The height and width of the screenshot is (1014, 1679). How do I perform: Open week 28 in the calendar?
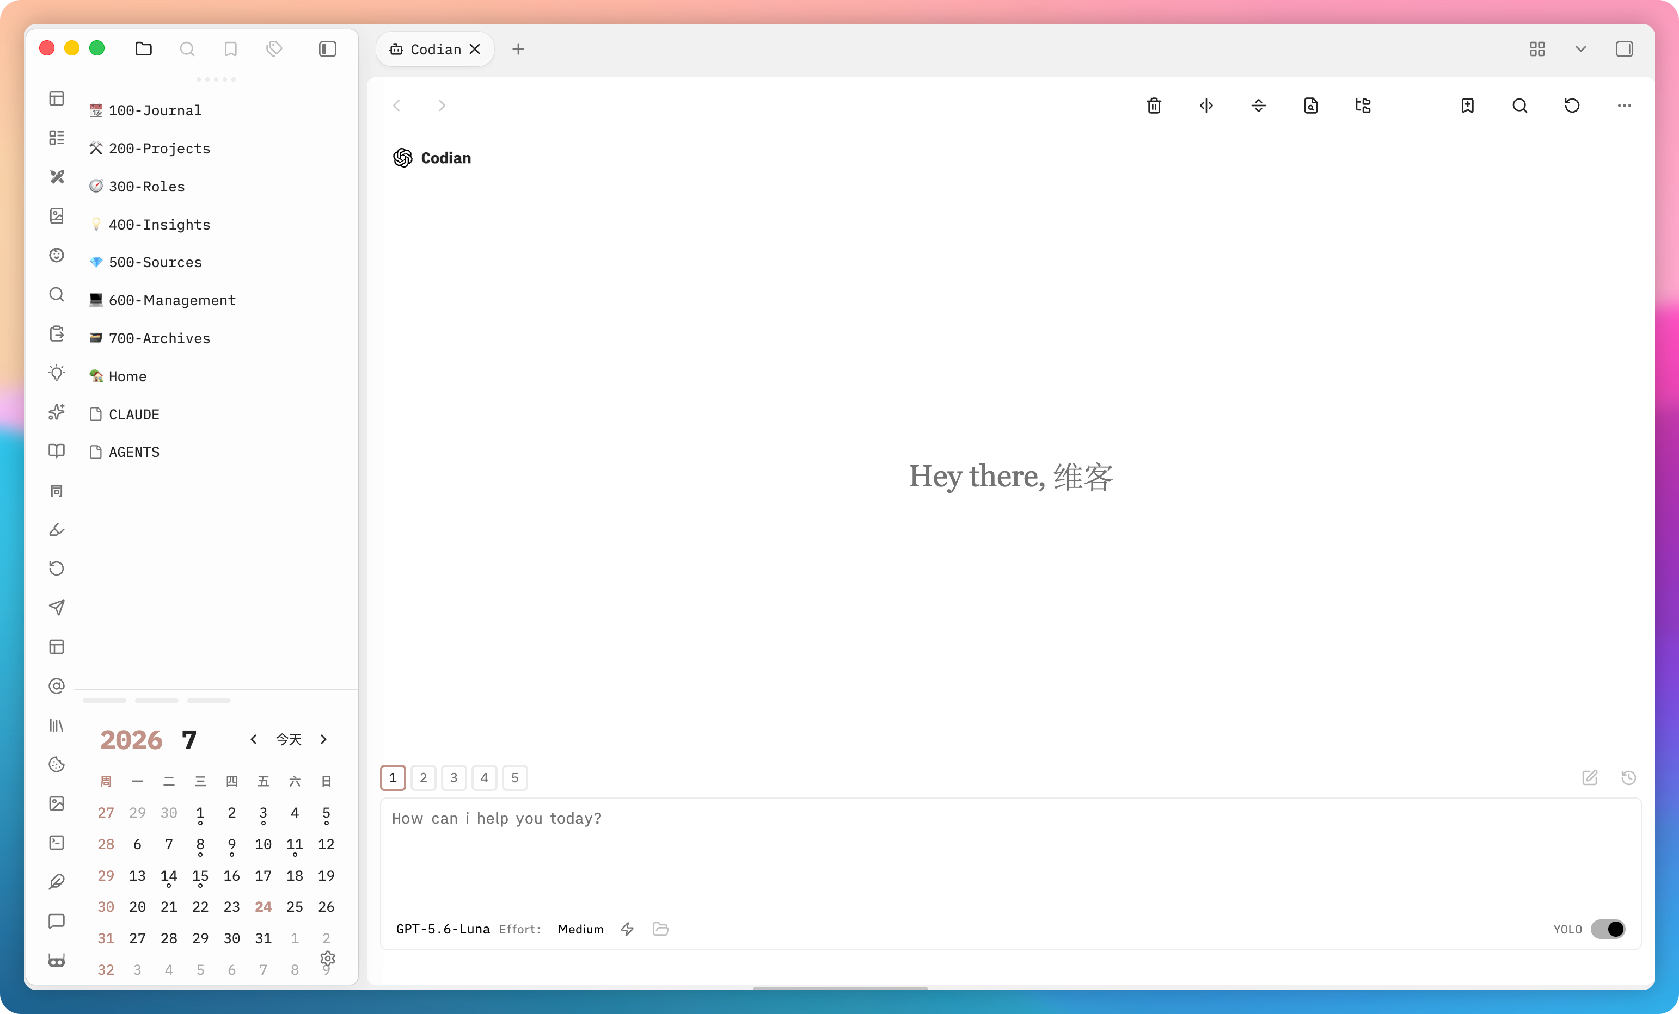(x=106, y=844)
